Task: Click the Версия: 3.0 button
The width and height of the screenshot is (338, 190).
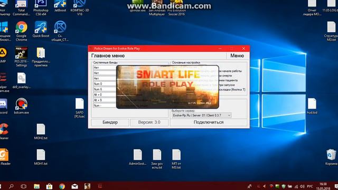Action: [149, 122]
